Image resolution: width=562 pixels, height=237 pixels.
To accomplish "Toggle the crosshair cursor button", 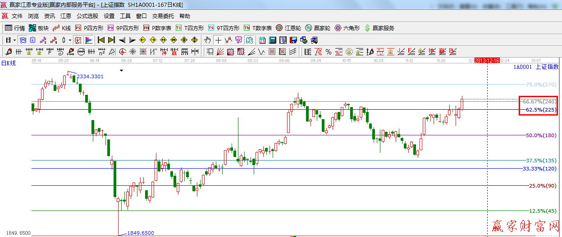I will (x=218, y=40).
